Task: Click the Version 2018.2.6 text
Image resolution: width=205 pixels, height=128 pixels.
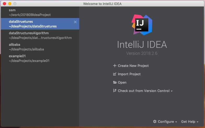Action: [142, 53]
